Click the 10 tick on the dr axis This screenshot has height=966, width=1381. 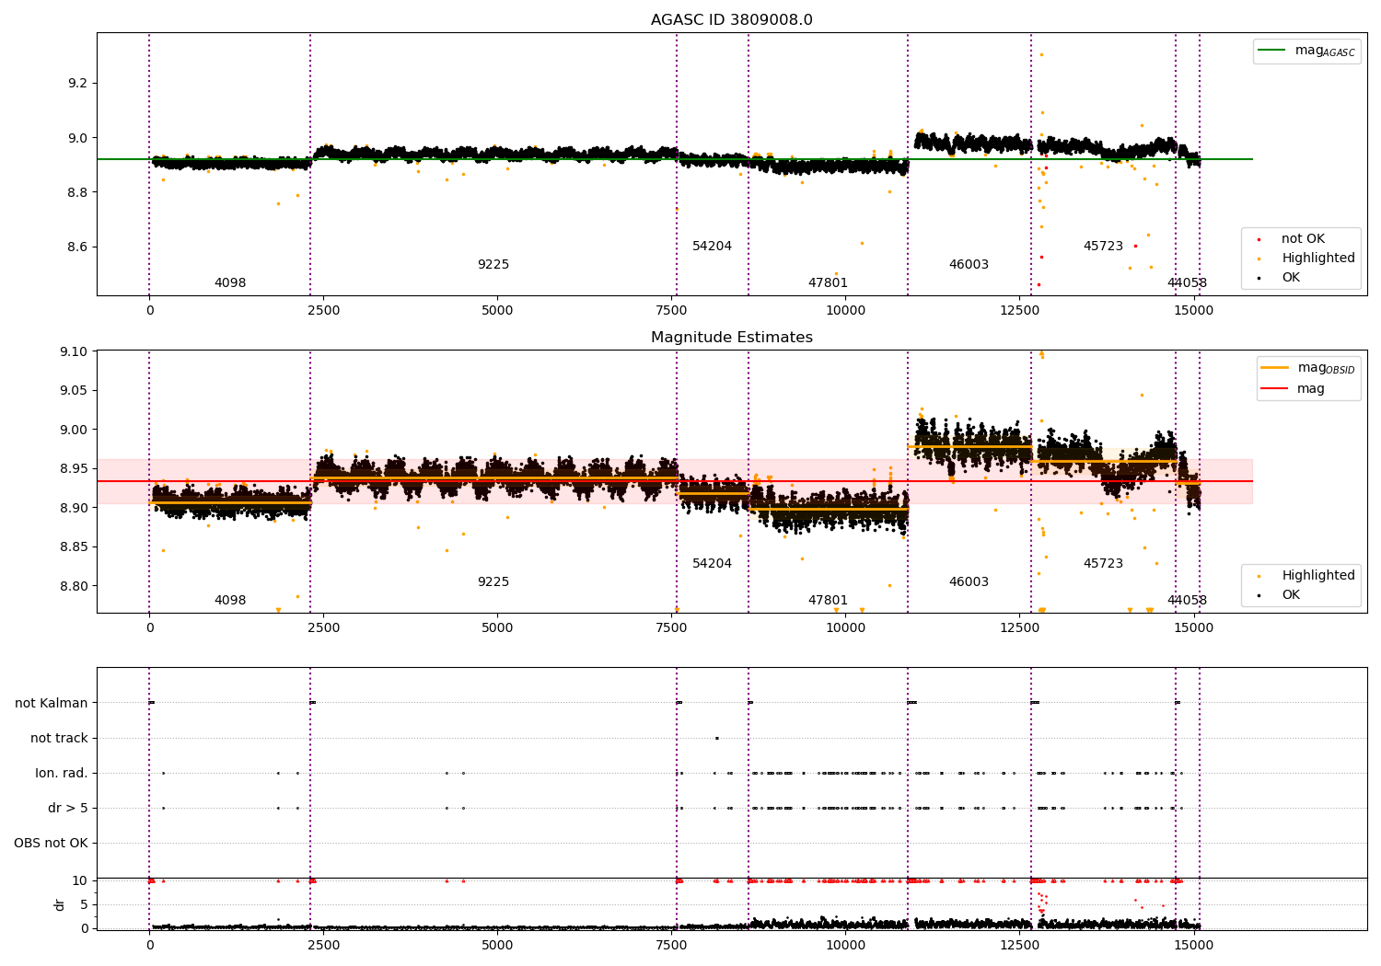[80, 880]
